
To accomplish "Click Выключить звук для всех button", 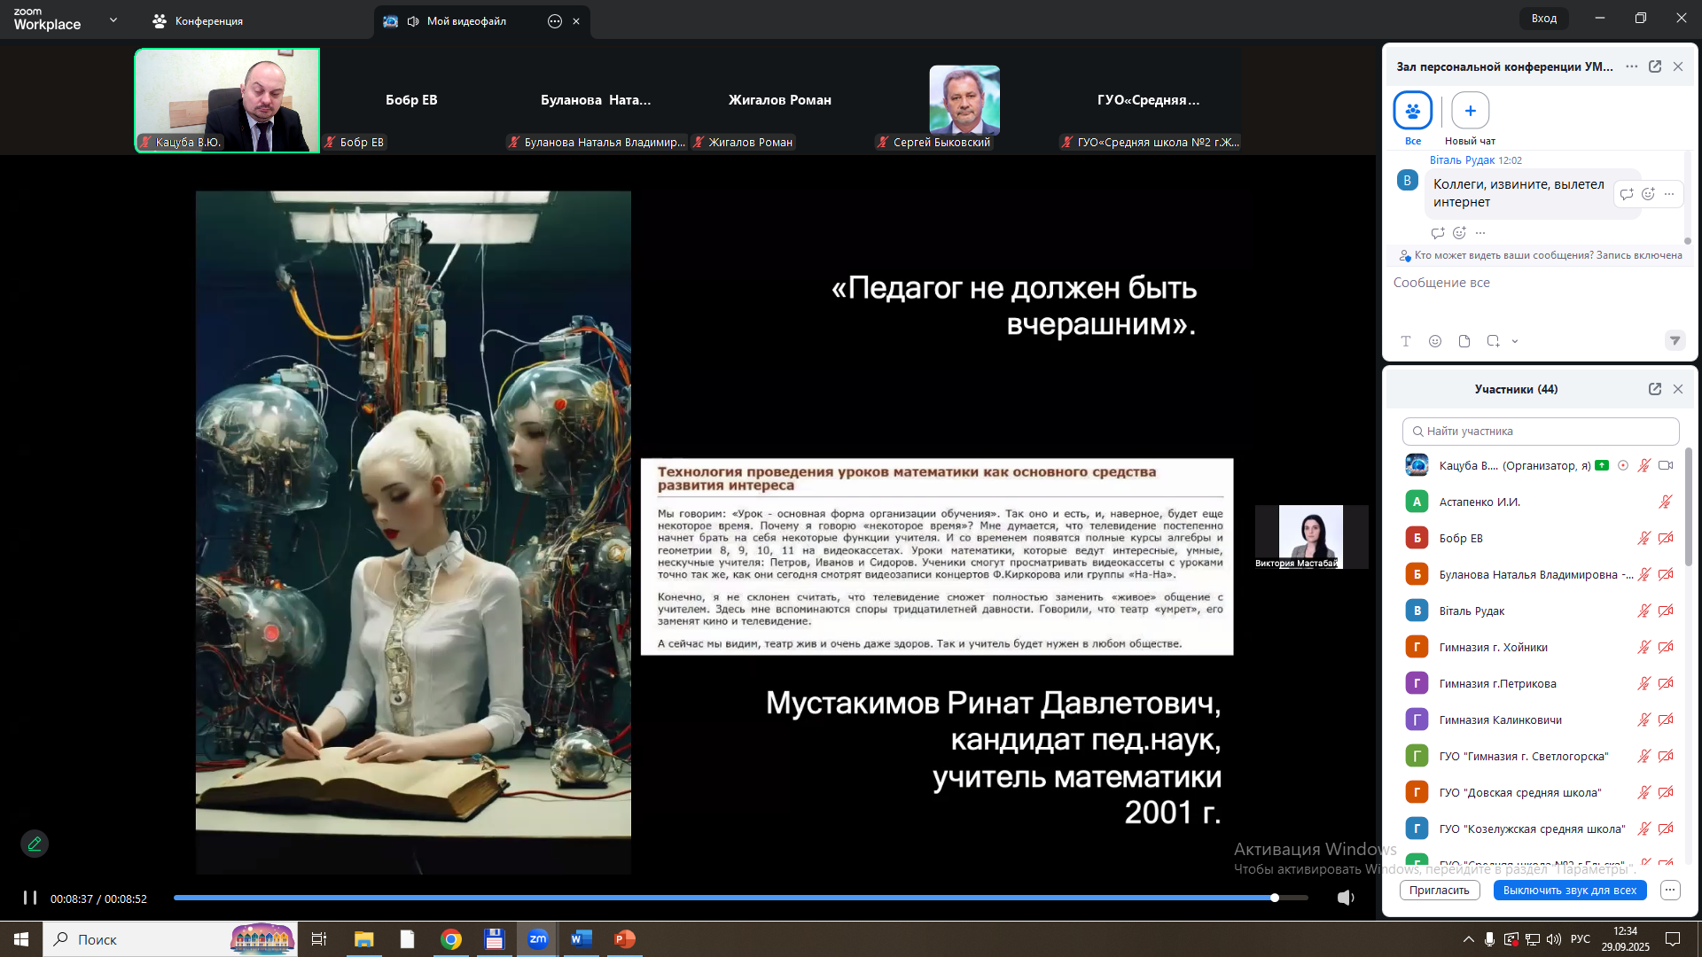I will click(1569, 890).
